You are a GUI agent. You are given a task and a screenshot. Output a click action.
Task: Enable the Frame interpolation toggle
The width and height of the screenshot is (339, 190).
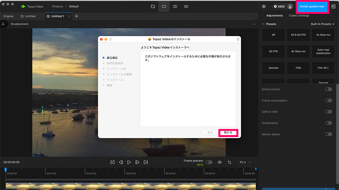(x=328, y=100)
